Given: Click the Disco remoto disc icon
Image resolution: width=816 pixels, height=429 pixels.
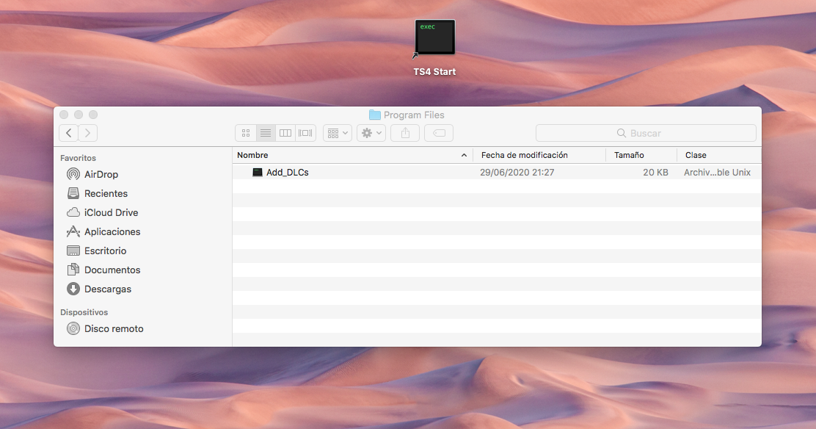Looking at the screenshot, I should [x=73, y=328].
